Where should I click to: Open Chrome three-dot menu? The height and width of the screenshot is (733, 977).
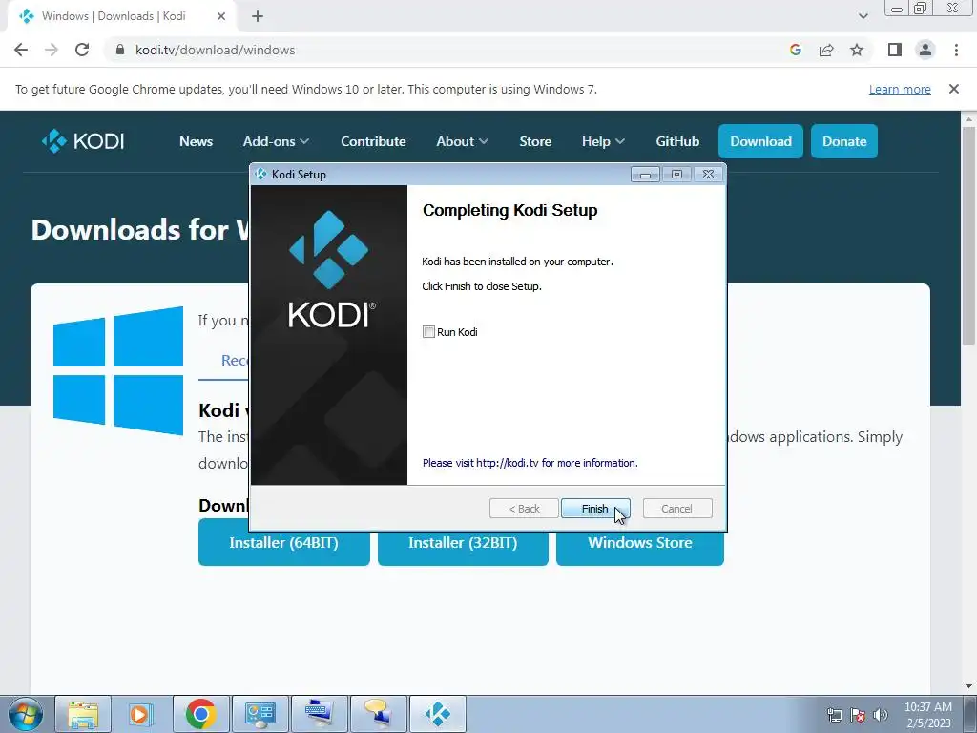tap(956, 50)
